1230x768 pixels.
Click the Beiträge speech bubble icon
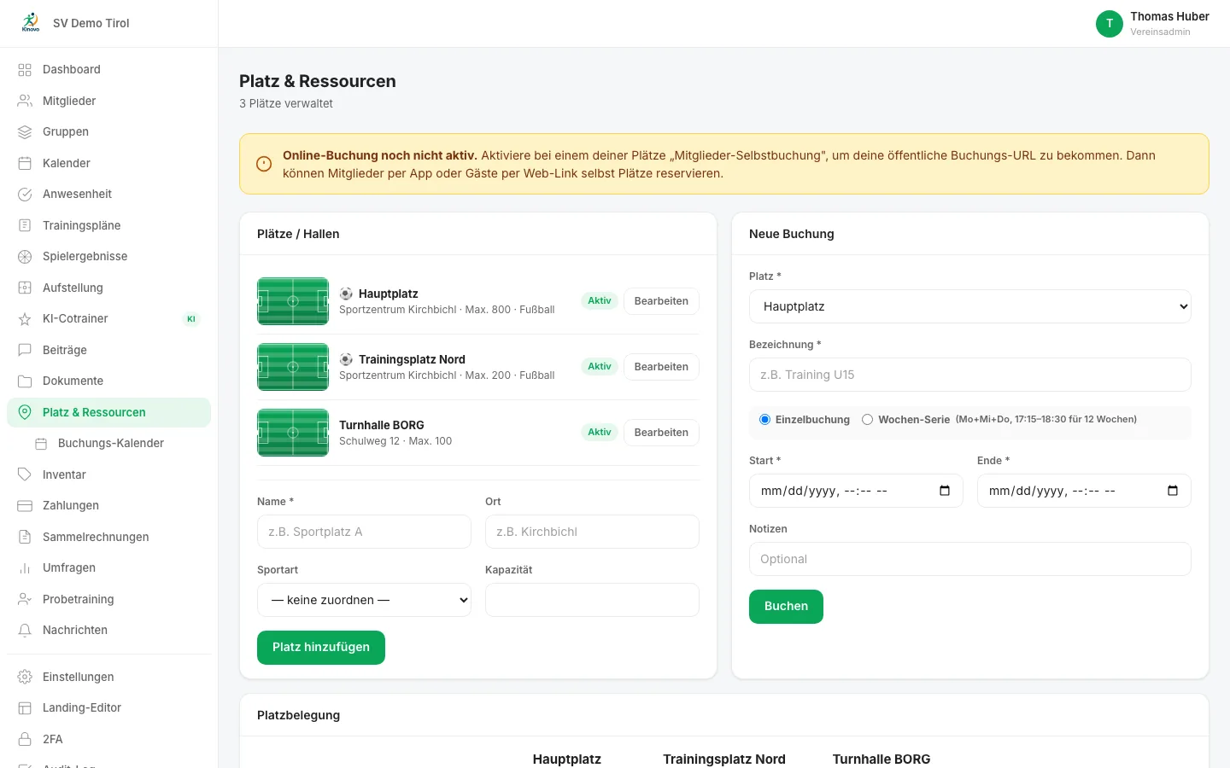pos(25,350)
